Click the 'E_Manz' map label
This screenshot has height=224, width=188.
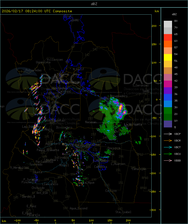coord(31,206)
